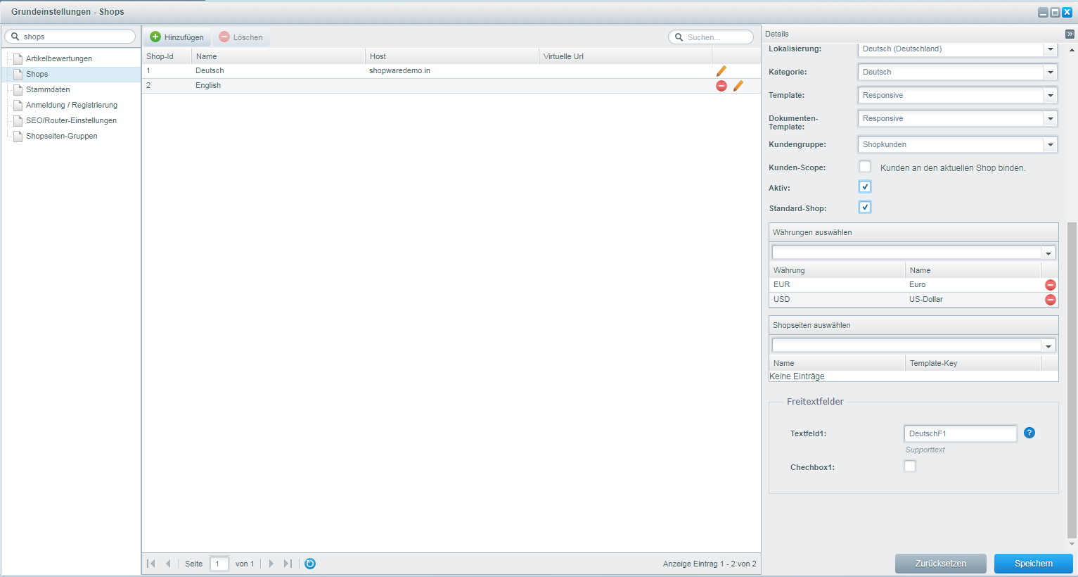The image size is (1078, 577).
Task: Delete the English shop via red icon
Action: point(721,86)
